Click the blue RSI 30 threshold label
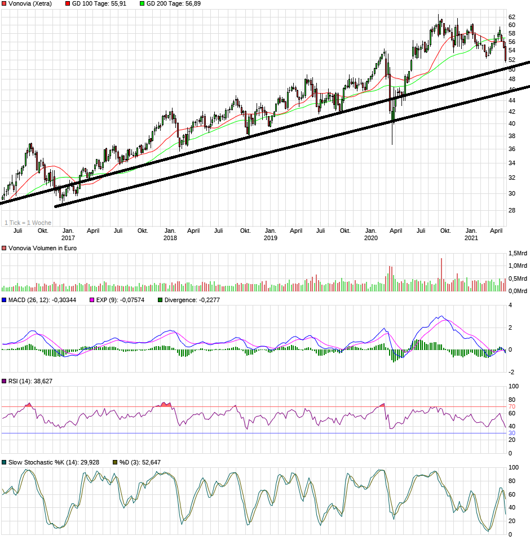This screenshot has width=530, height=540. 512,433
